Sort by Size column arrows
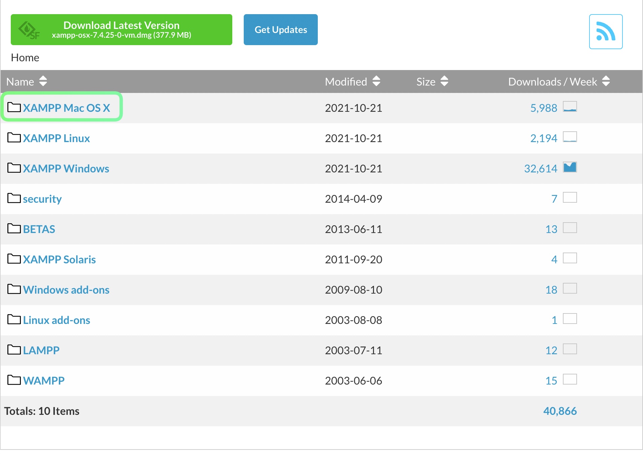 pos(444,81)
